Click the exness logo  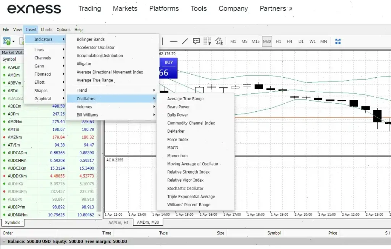[34, 9]
